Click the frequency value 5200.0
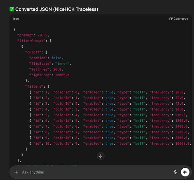194x180 pixels. [181, 132]
